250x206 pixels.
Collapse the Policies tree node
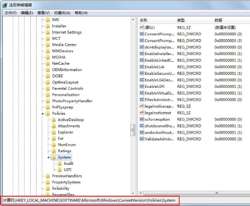42,114
